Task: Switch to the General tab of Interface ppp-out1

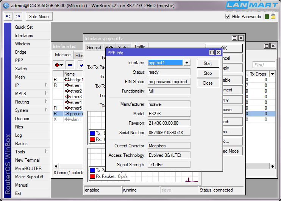Action: pyautogui.click(x=94, y=48)
